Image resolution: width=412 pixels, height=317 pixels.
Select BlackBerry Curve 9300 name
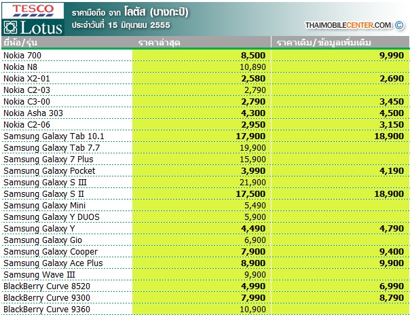click(x=47, y=299)
